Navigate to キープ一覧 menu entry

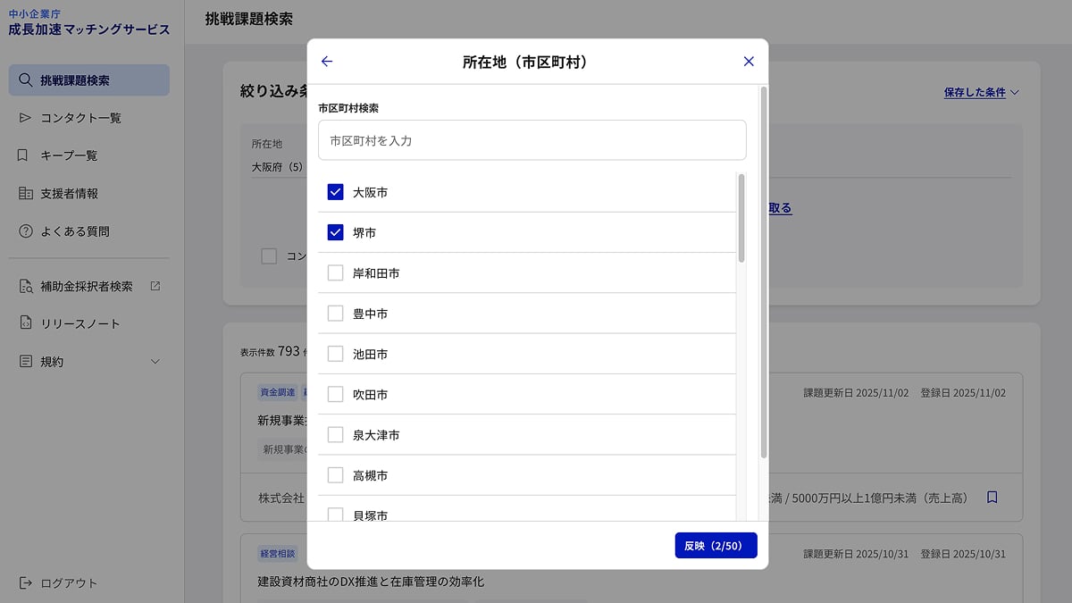click(x=69, y=155)
